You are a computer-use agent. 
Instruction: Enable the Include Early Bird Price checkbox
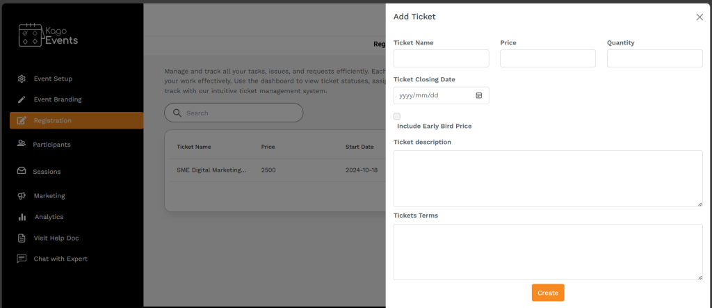coord(397,116)
